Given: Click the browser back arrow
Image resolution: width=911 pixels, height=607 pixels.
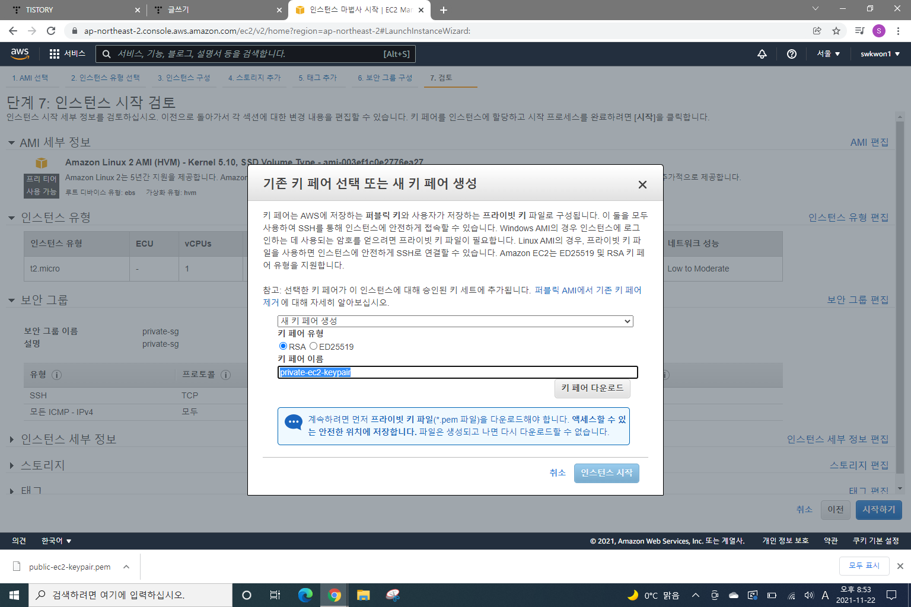Looking at the screenshot, I should pyautogui.click(x=13, y=31).
